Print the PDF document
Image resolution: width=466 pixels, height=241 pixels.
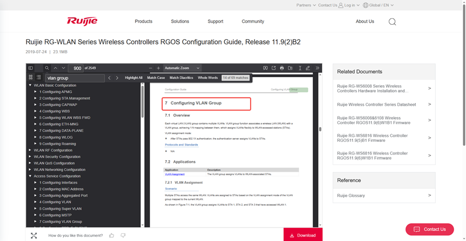pyautogui.click(x=282, y=68)
